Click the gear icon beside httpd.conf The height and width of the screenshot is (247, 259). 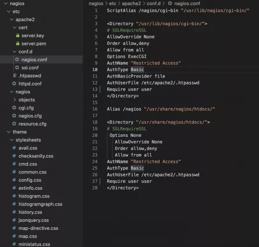(x=14, y=83)
